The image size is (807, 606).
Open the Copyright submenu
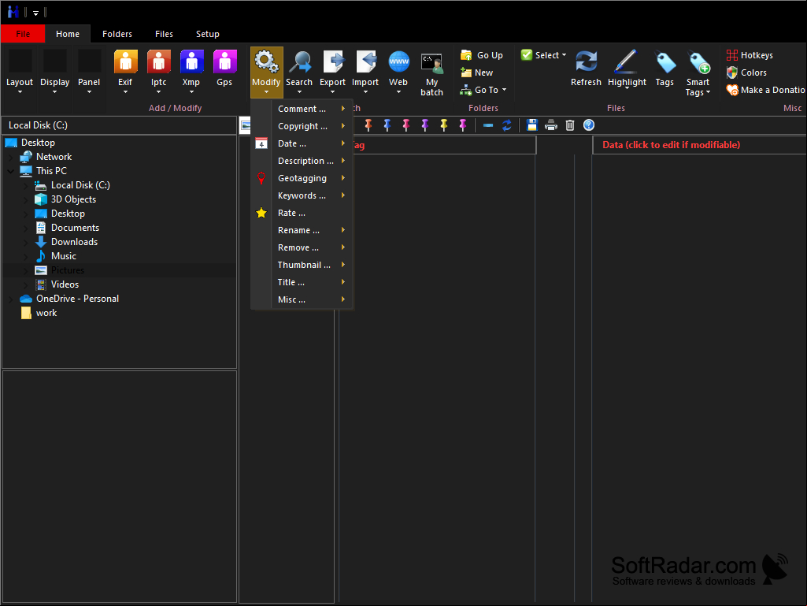click(302, 126)
